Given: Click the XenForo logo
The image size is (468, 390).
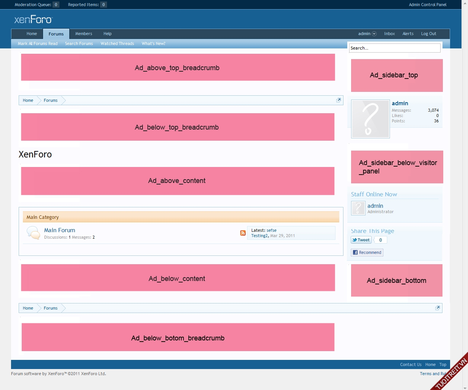Looking at the screenshot, I should coord(33,19).
